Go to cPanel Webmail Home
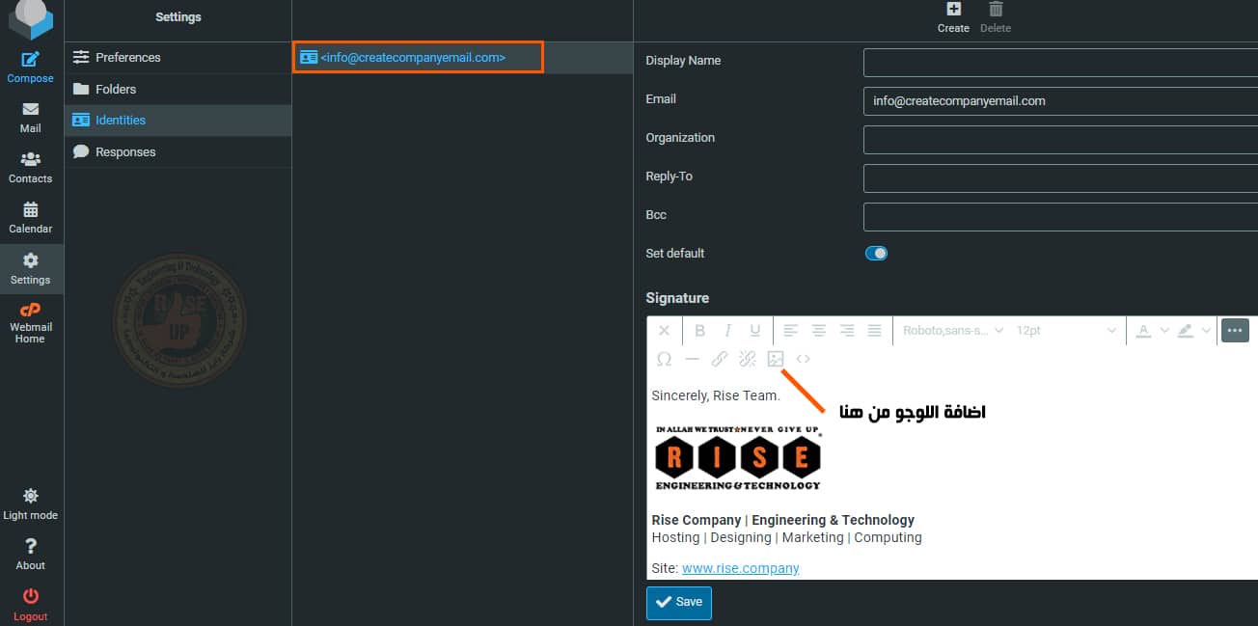The width and height of the screenshot is (1258, 626). tap(31, 322)
